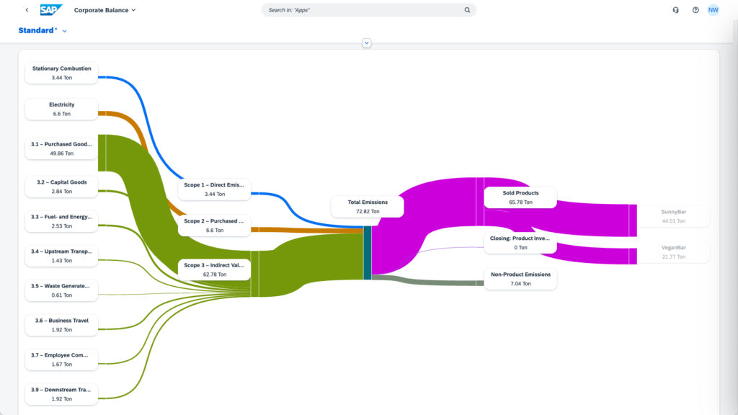The height and width of the screenshot is (415, 738).
Task: Select the Stationary Combustion node
Action: pos(62,73)
